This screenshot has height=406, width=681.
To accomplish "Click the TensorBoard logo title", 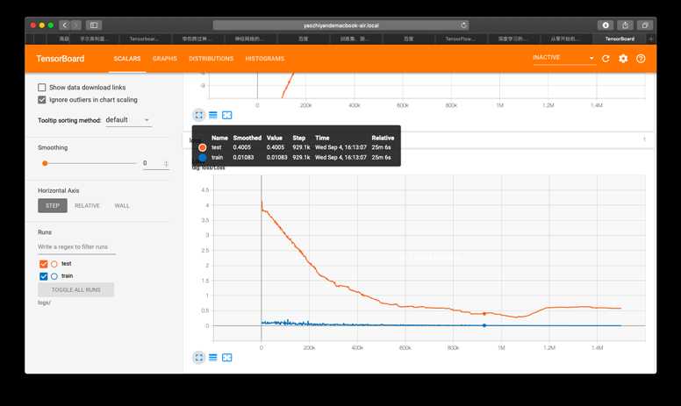I will tap(61, 59).
